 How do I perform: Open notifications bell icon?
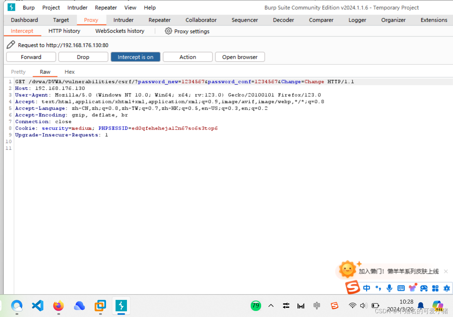pyautogui.click(x=421, y=306)
